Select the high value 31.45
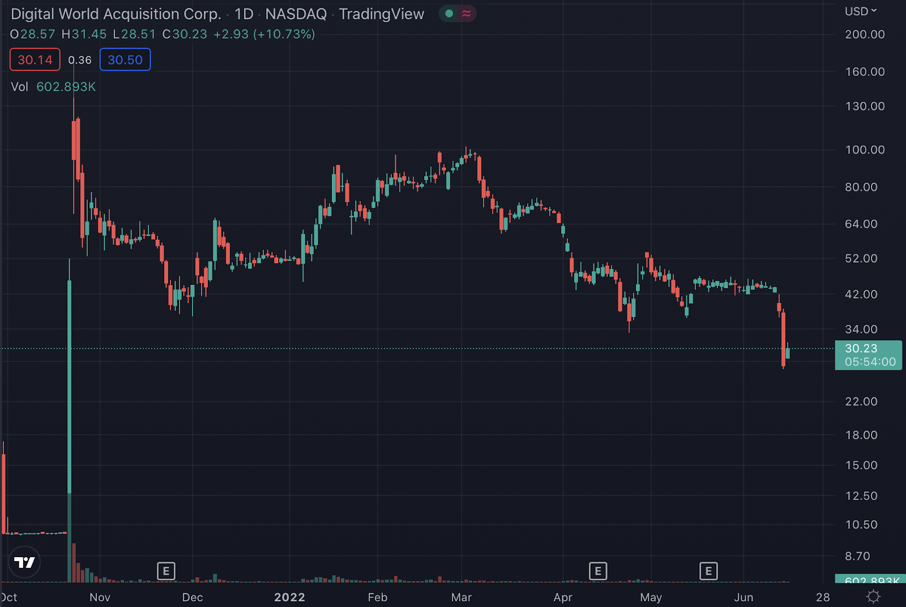 point(89,34)
